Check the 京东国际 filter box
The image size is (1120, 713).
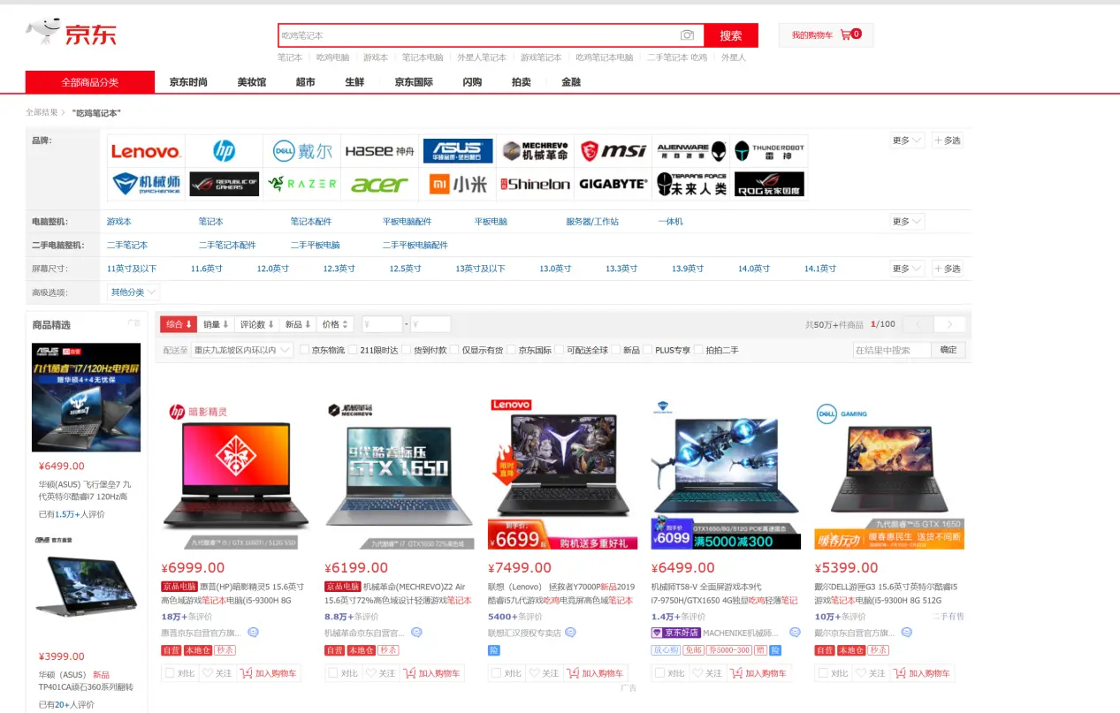point(511,350)
